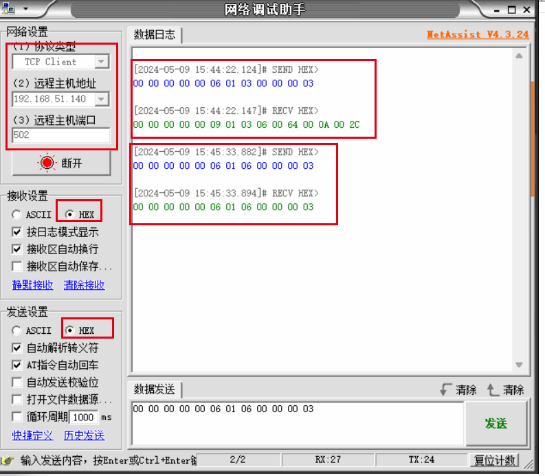Select ASCII in send settings
Viewport: 545px width, 476px height.
click(32, 330)
